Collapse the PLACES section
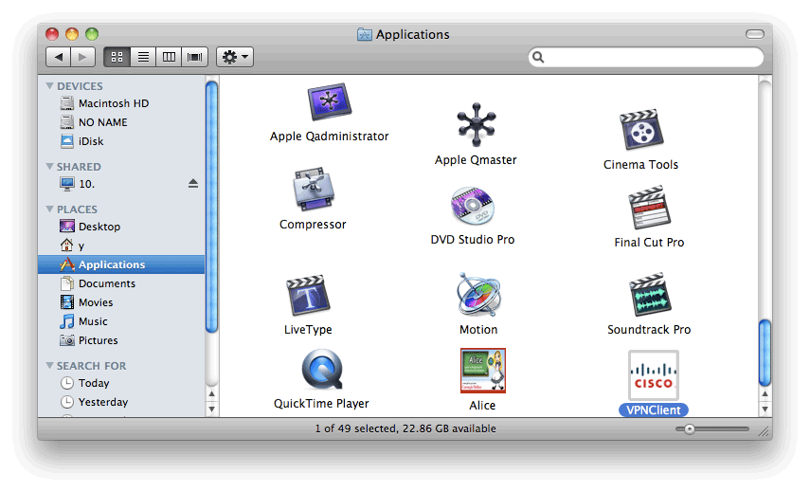 pyautogui.click(x=49, y=210)
